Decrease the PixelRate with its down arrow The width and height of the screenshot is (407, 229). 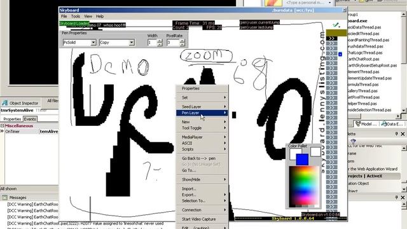[x=183, y=45]
